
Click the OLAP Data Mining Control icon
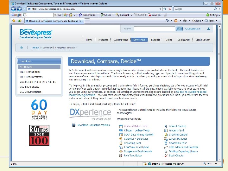121,135
